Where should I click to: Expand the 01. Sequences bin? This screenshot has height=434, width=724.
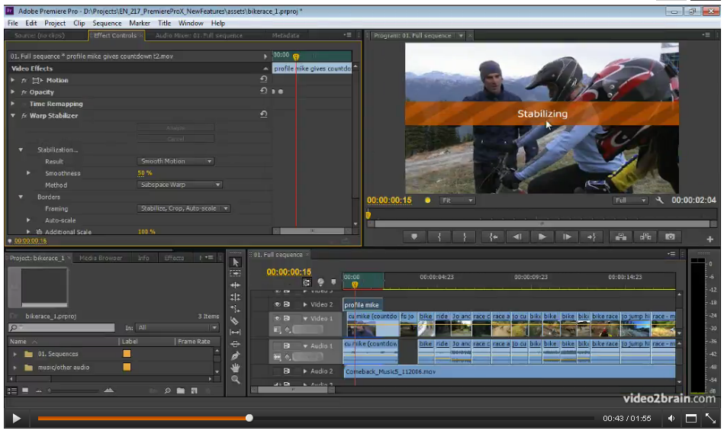[14, 354]
